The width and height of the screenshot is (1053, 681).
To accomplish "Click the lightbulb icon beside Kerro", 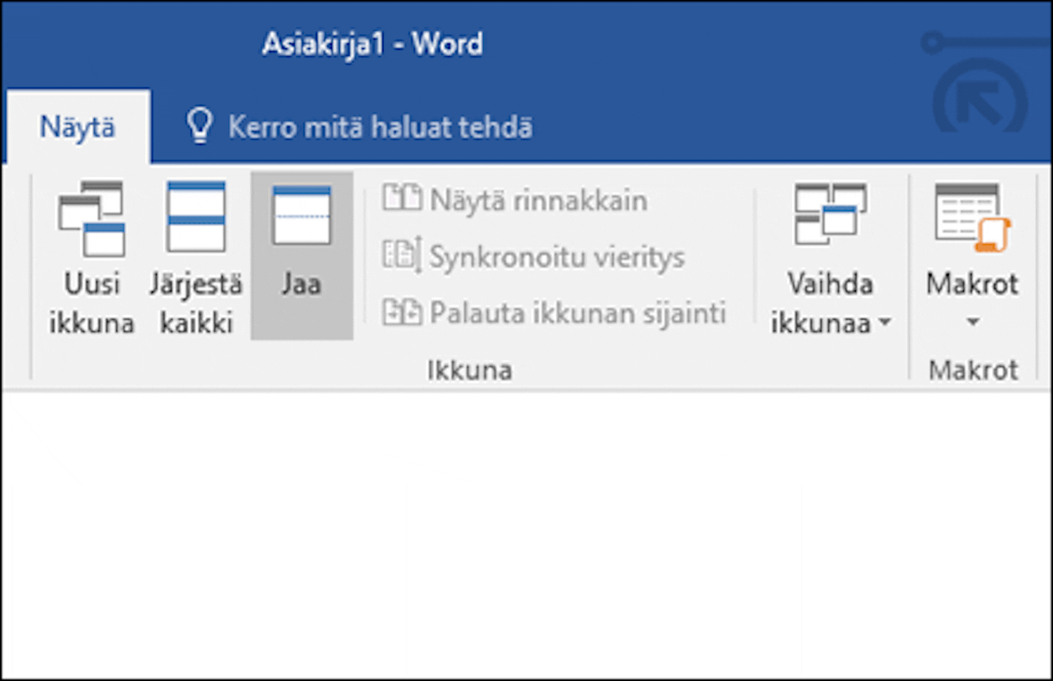I will tap(199, 126).
